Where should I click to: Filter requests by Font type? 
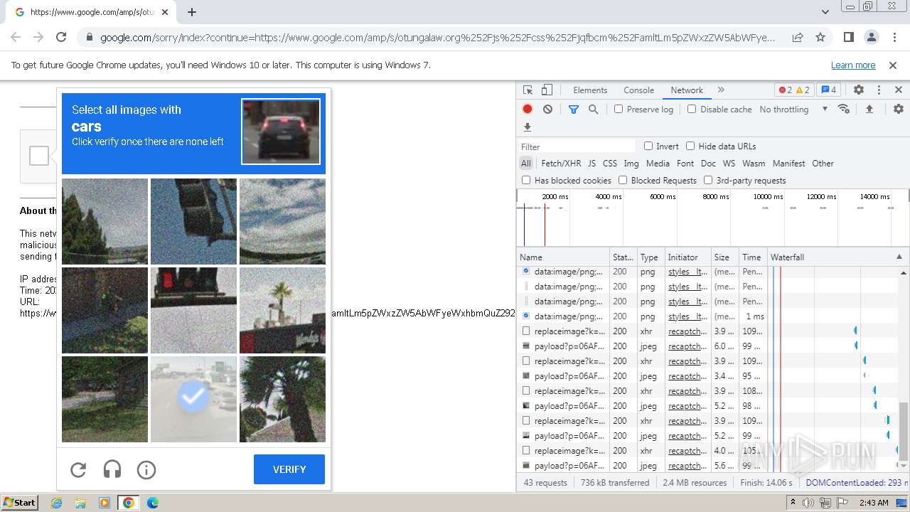685,164
